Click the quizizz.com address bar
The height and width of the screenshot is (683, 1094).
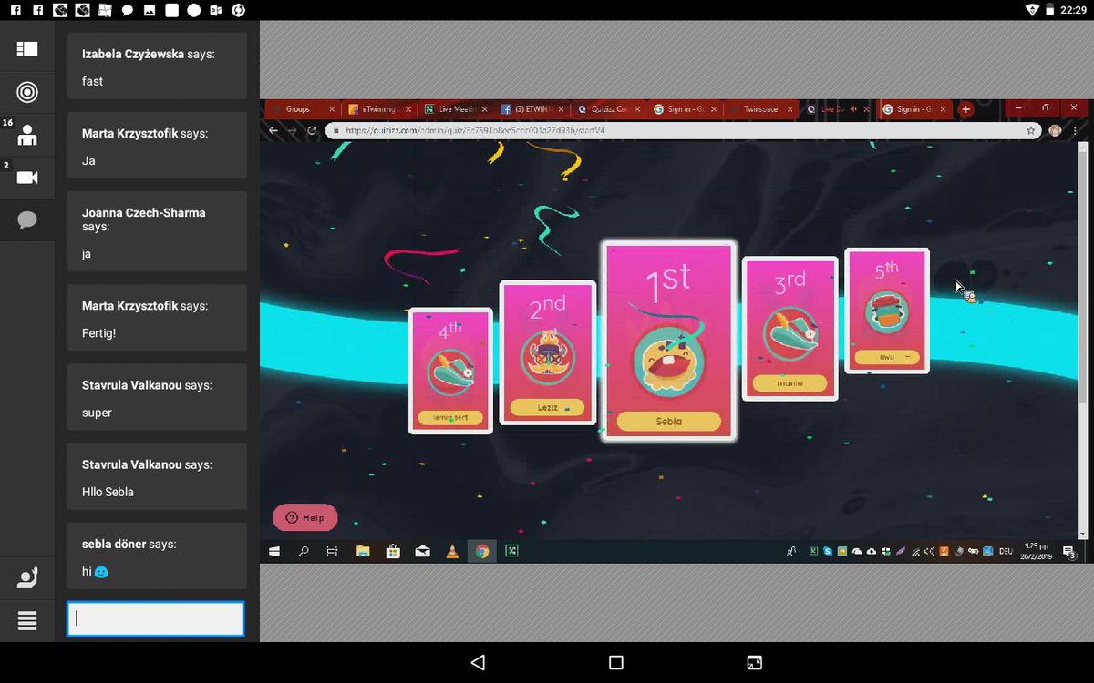pos(682,130)
